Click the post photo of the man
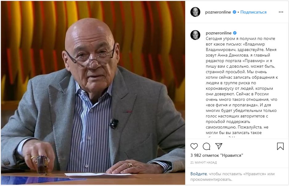The image size is (289, 186). coord(93,93)
